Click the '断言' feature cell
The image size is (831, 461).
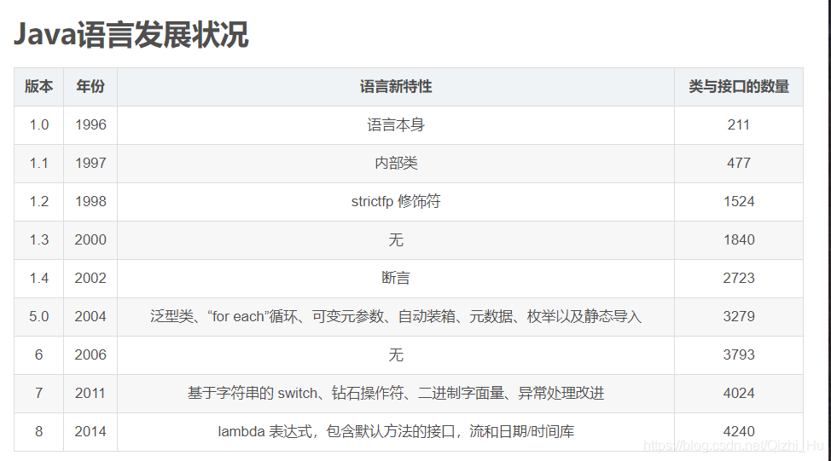click(x=396, y=279)
